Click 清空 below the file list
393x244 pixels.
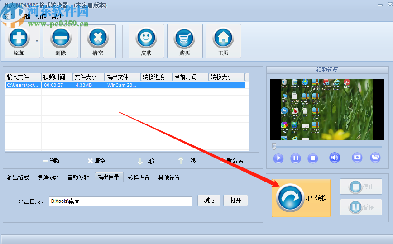pos(96,161)
